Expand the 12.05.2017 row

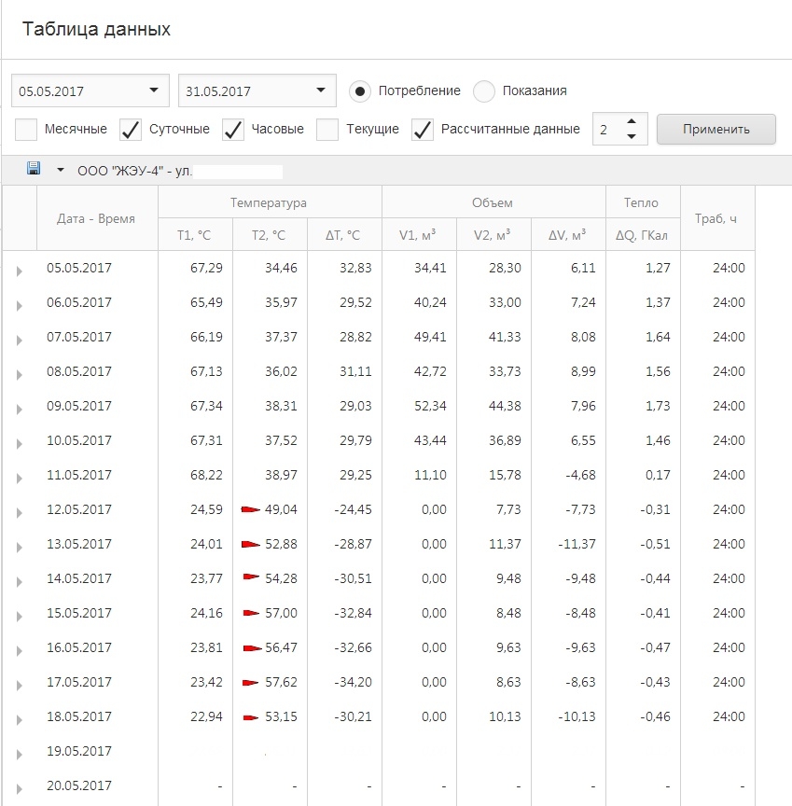(19, 512)
